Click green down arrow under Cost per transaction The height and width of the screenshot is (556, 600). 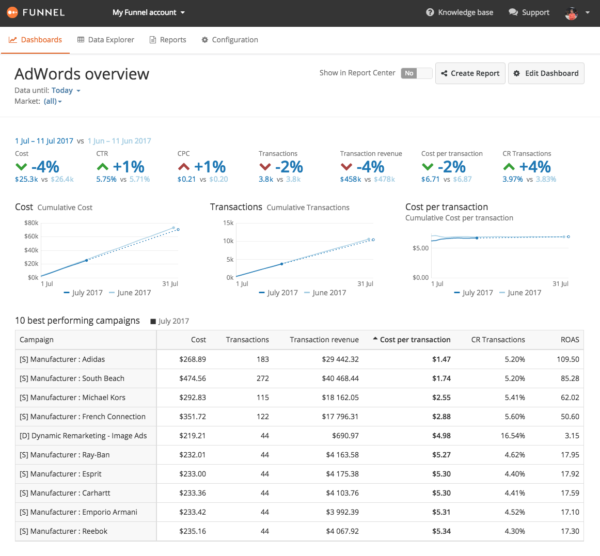pyautogui.click(x=428, y=167)
